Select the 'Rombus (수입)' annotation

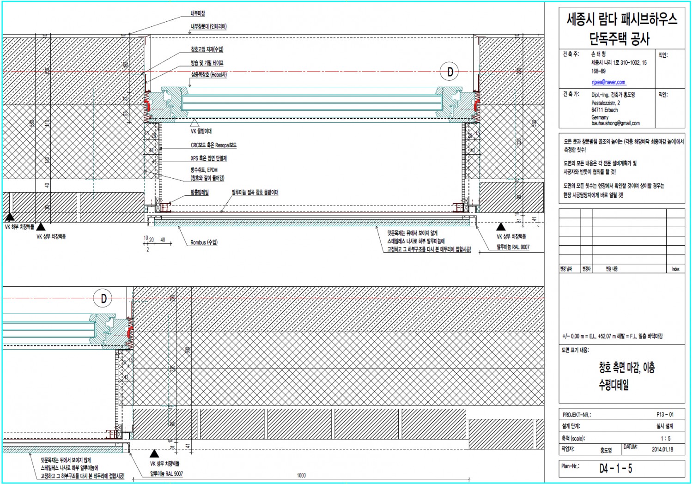click(204, 242)
